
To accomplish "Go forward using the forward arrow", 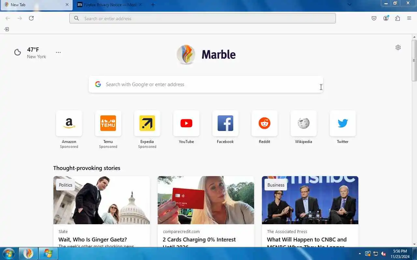I will click(x=20, y=18).
